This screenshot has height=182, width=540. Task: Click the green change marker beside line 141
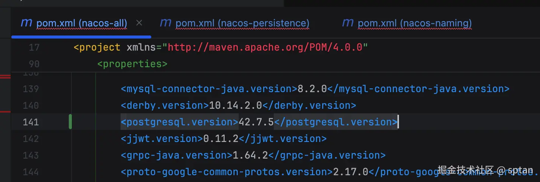[70, 122]
